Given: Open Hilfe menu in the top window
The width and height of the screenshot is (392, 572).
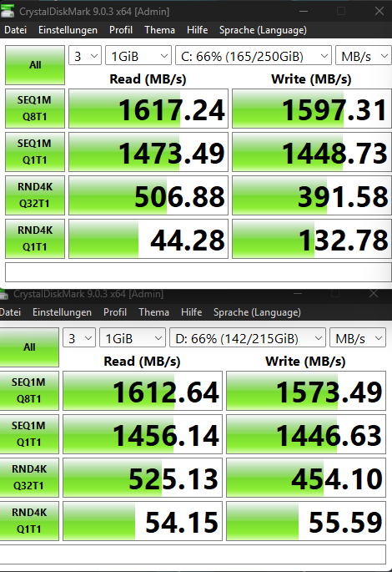Looking at the screenshot, I should tap(197, 30).
